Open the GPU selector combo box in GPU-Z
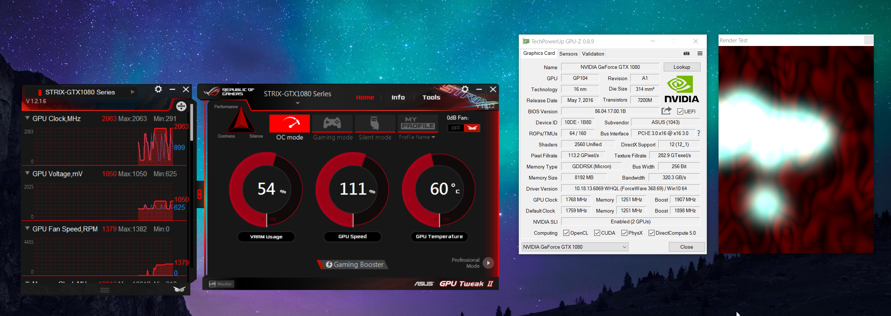This screenshot has height=316, width=891. click(x=575, y=247)
